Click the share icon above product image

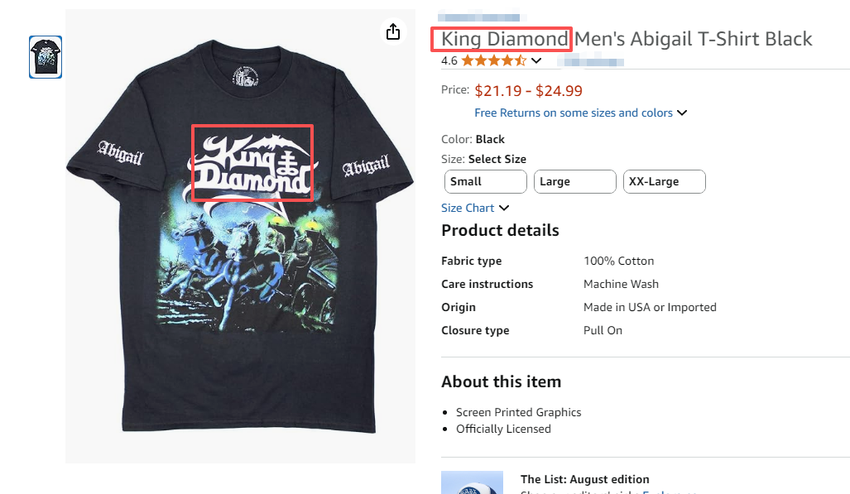coord(393,31)
